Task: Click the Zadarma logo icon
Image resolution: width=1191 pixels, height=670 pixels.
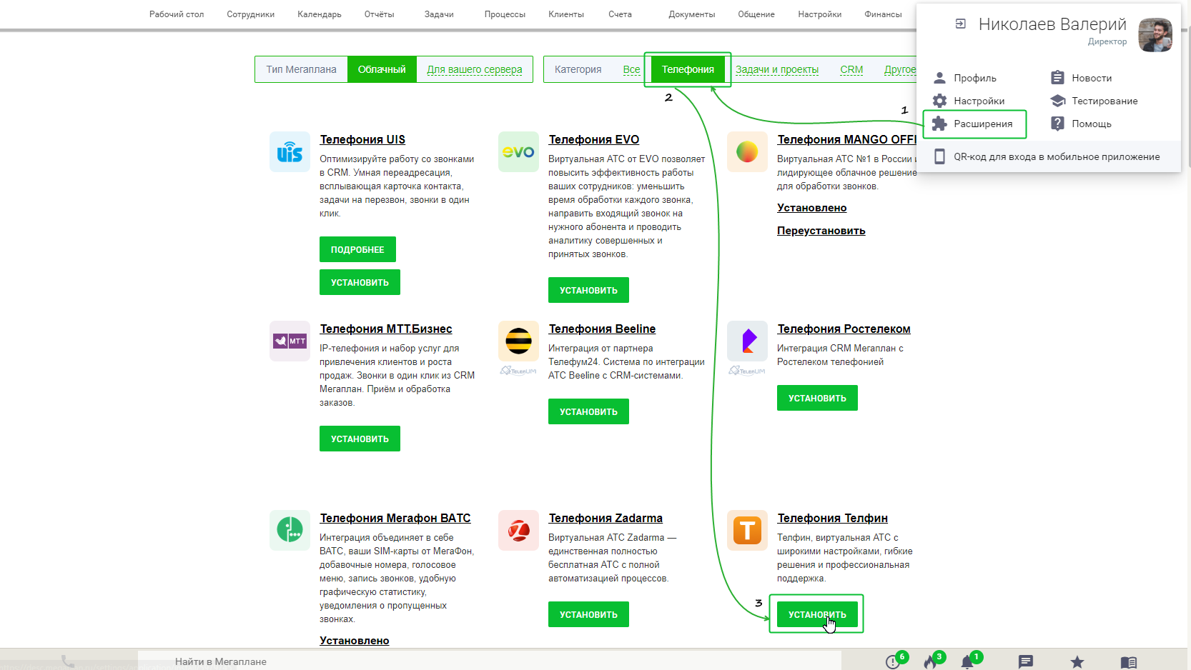Action: (x=518, y=530)
